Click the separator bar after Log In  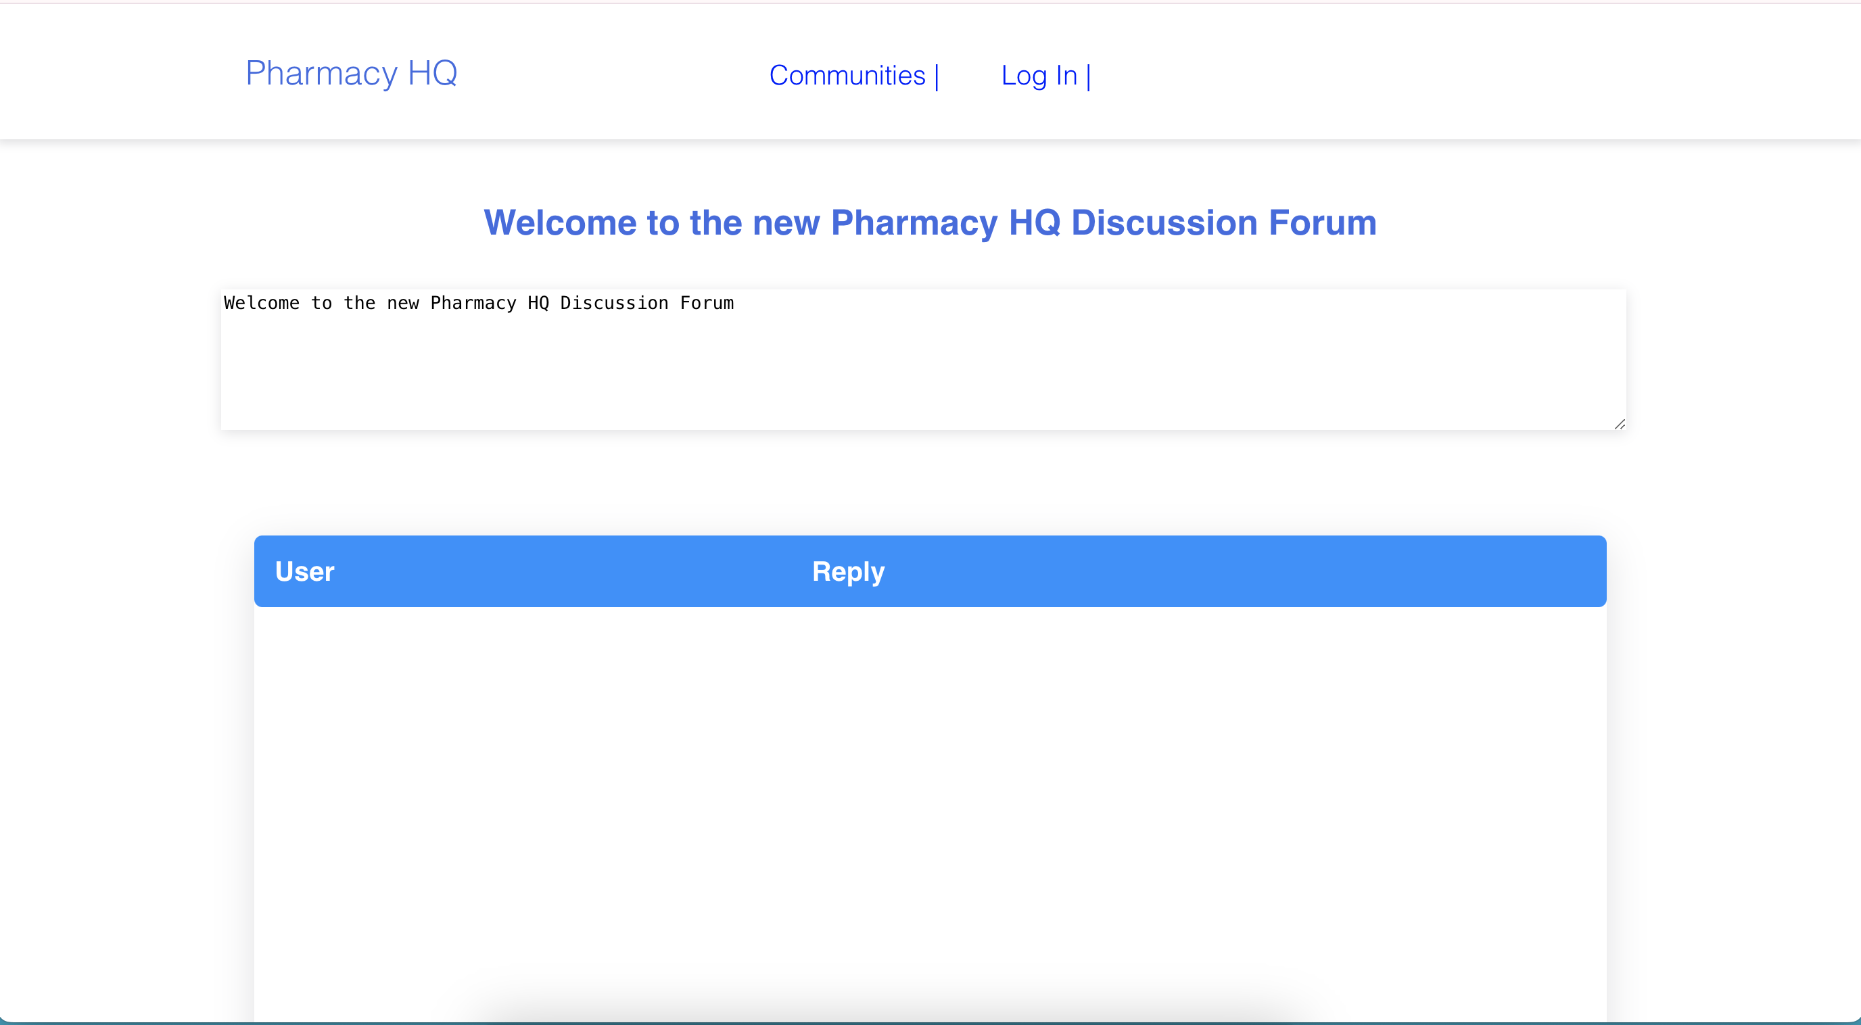(1089, 76)
